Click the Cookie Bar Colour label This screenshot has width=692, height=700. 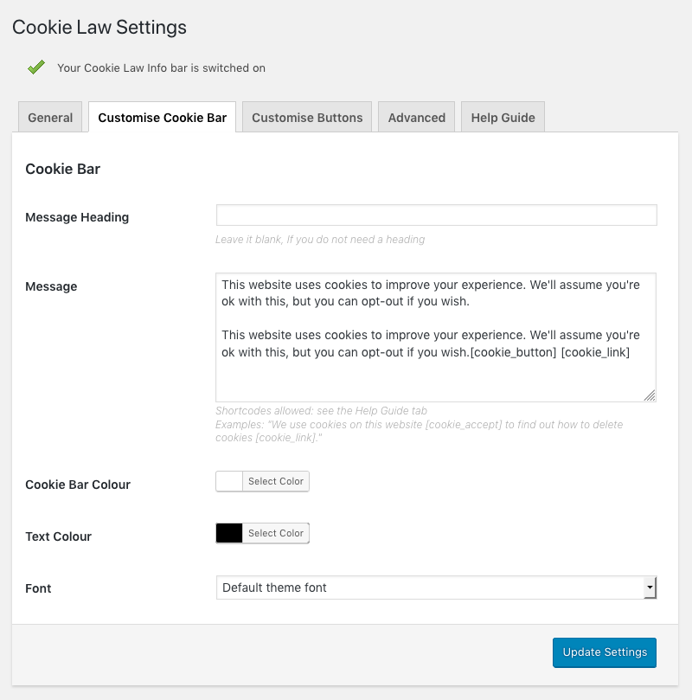(x=78, y=485)
